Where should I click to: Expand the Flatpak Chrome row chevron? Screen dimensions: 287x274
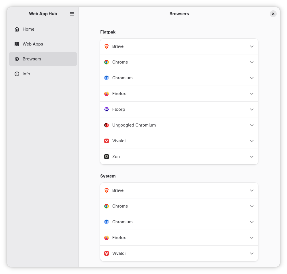(252, 62)
